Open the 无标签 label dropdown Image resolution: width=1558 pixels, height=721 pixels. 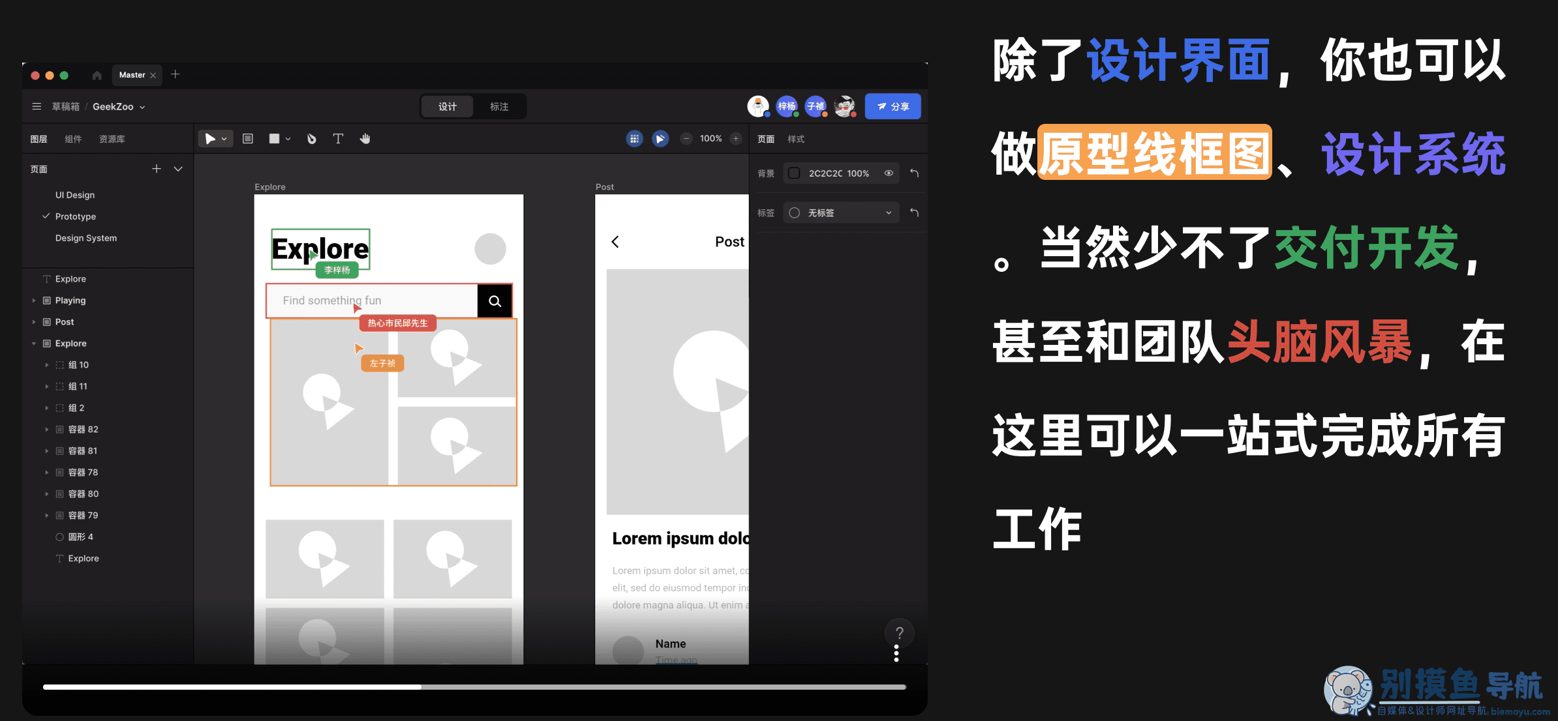(842, 213)
